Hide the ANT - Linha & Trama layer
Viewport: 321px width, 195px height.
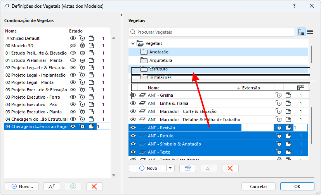(x=133, y=103)
